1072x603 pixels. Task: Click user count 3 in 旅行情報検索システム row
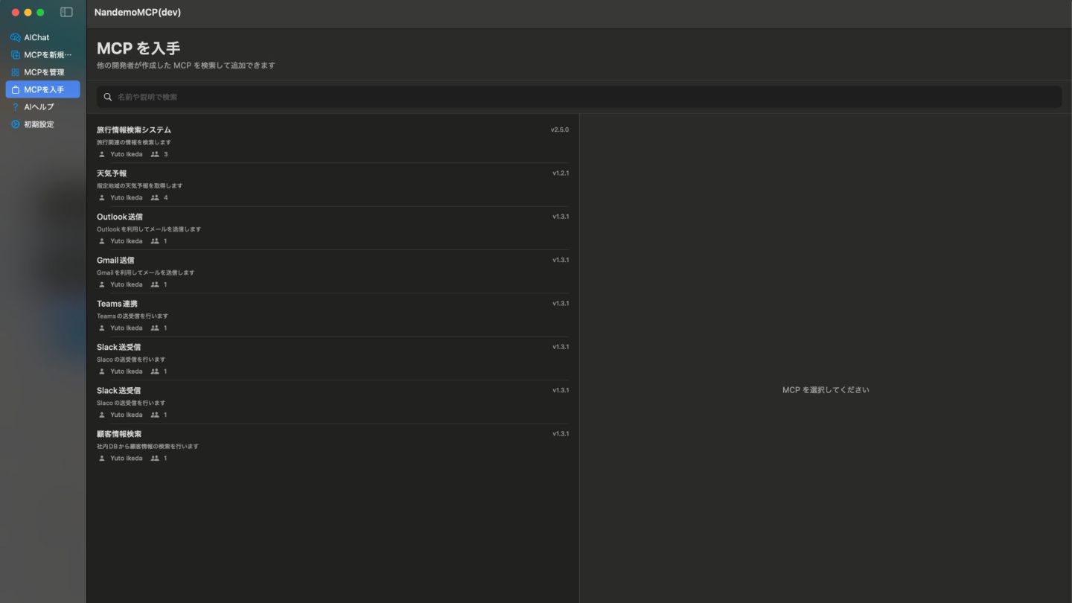(x=166, y=154)
